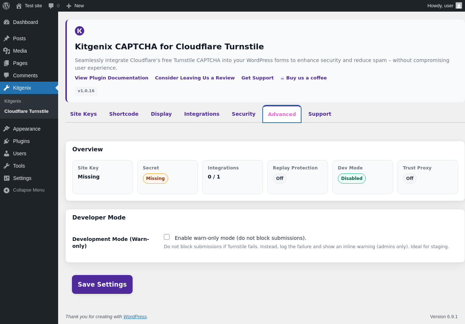Open the comments bubble icon in admin bar
465x324 pixels.
(51, 6)
